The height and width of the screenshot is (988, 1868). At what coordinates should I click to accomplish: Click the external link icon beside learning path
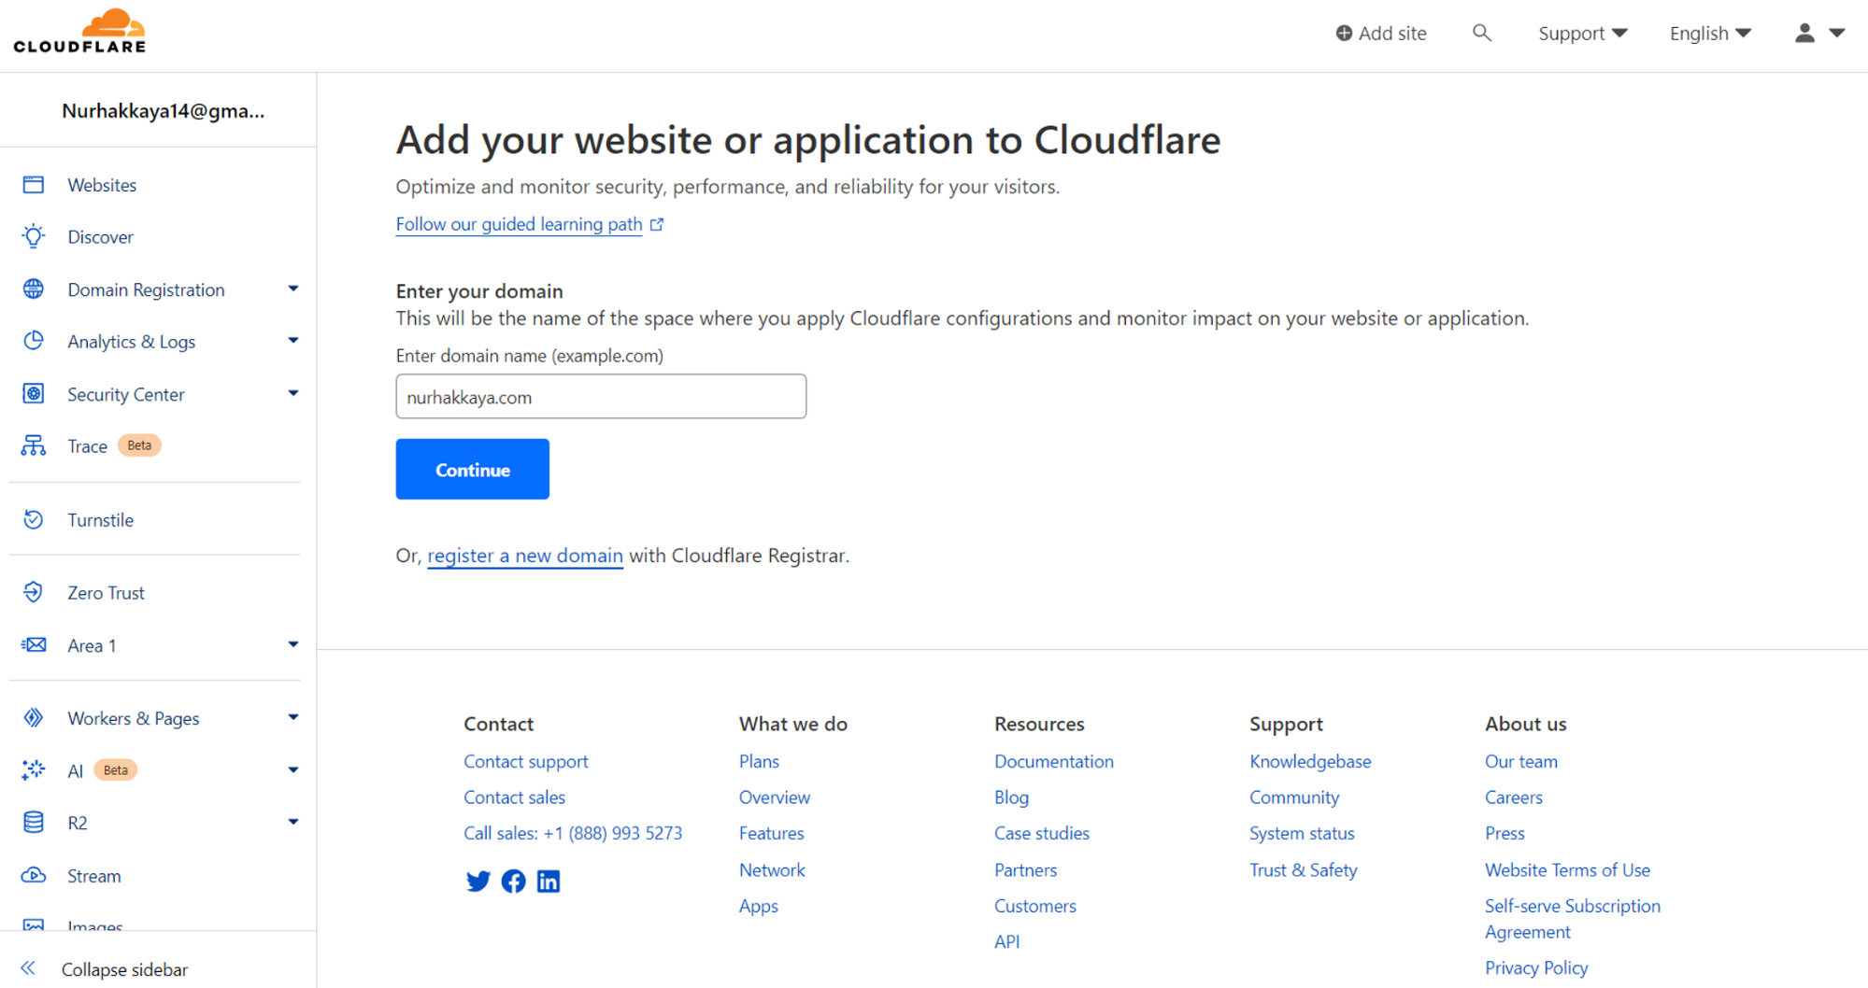pyautogui.click(x=657, y=224)
